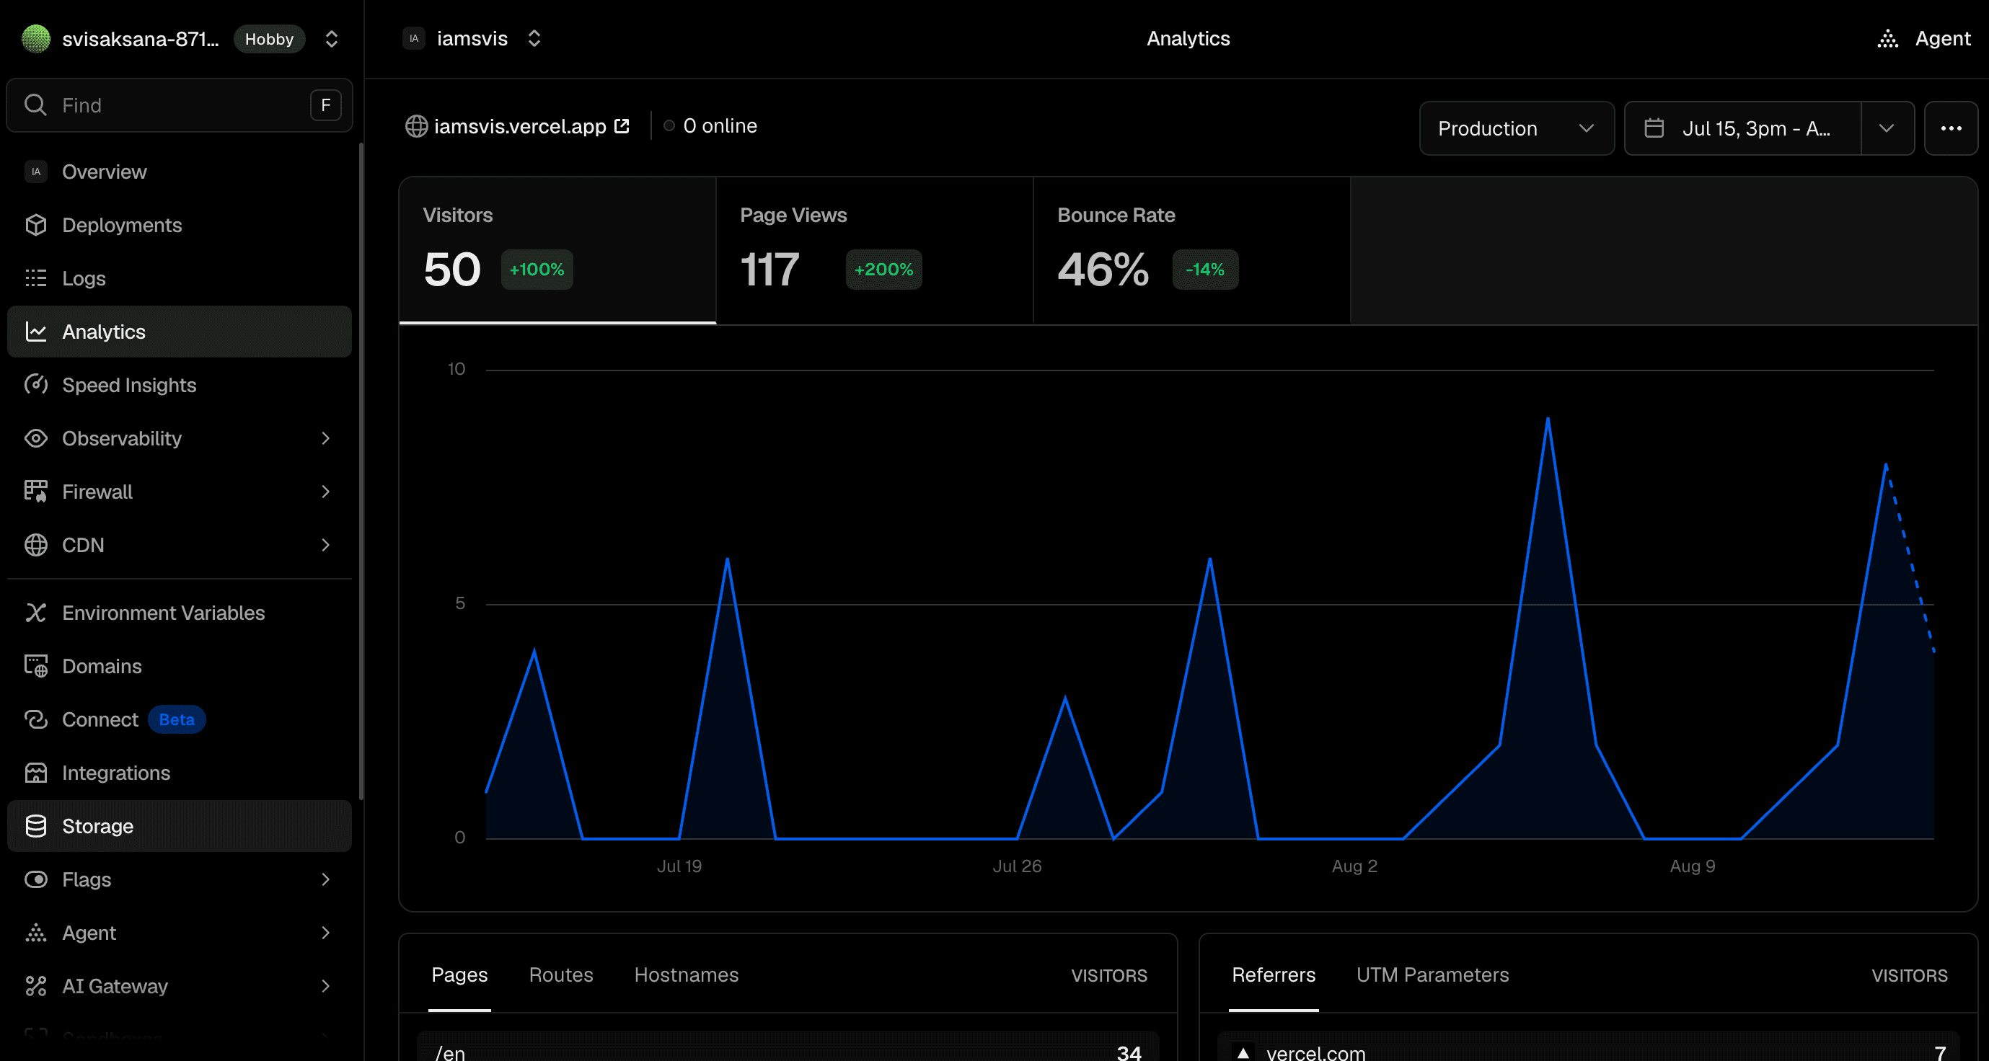The height and width of the screenshot is (1061, 1989).
Task: Click the Environment Variables icon
Action: 35,612
